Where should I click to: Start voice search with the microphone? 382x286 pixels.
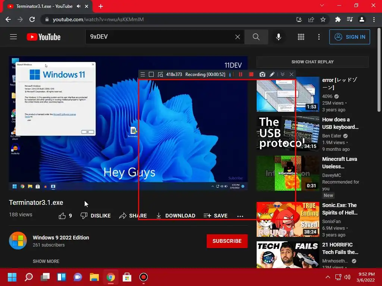pos(278,37)
